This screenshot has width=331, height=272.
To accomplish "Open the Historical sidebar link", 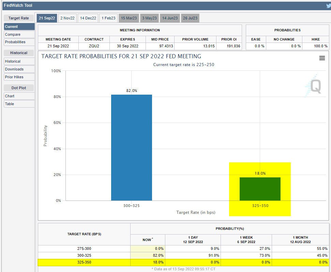I will (x=19, y=61).
